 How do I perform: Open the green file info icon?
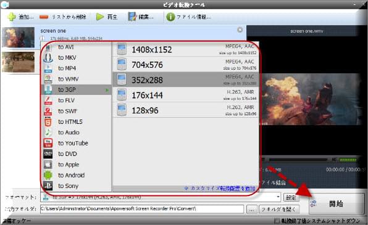170,17
